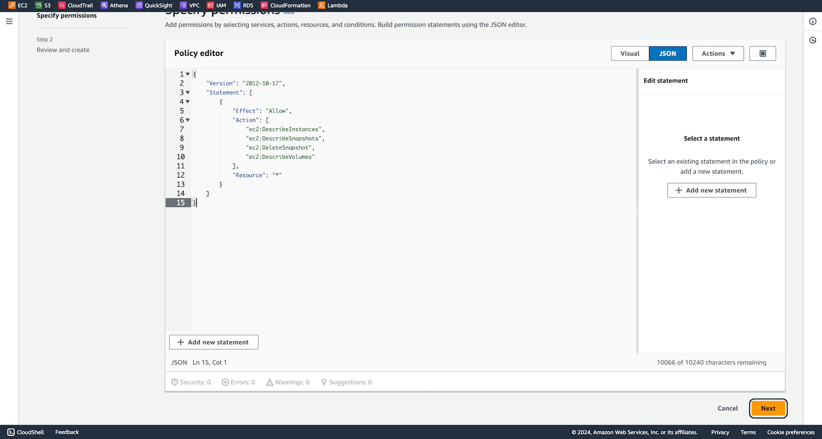
Task: Collapse the statement object at line 4
Action: click(188, 102)
